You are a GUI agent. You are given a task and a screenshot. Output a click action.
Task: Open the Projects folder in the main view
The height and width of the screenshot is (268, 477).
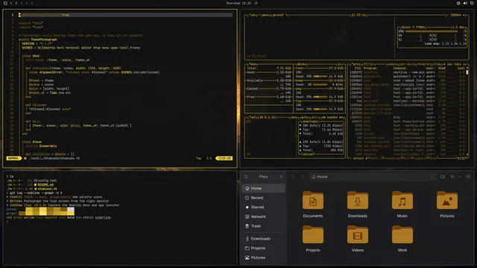pyautogui.click(x=313, y=238)
